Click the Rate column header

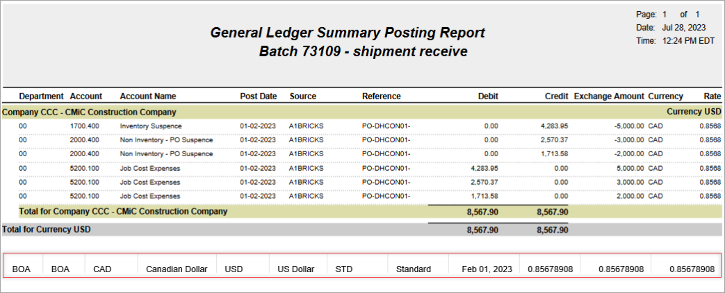(x=712, y=96)
